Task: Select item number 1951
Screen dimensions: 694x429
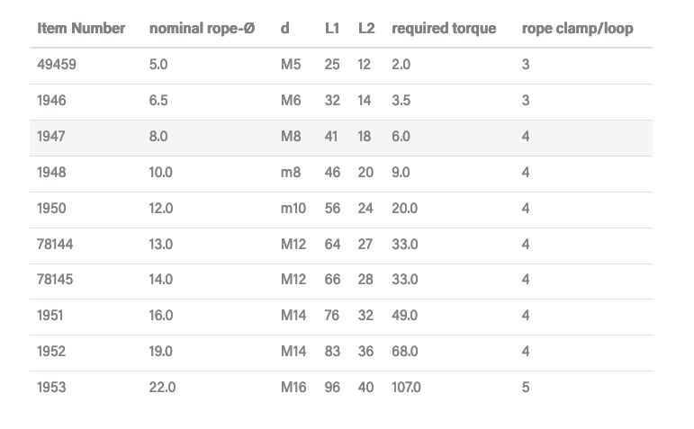Action: tap(50, 316)
